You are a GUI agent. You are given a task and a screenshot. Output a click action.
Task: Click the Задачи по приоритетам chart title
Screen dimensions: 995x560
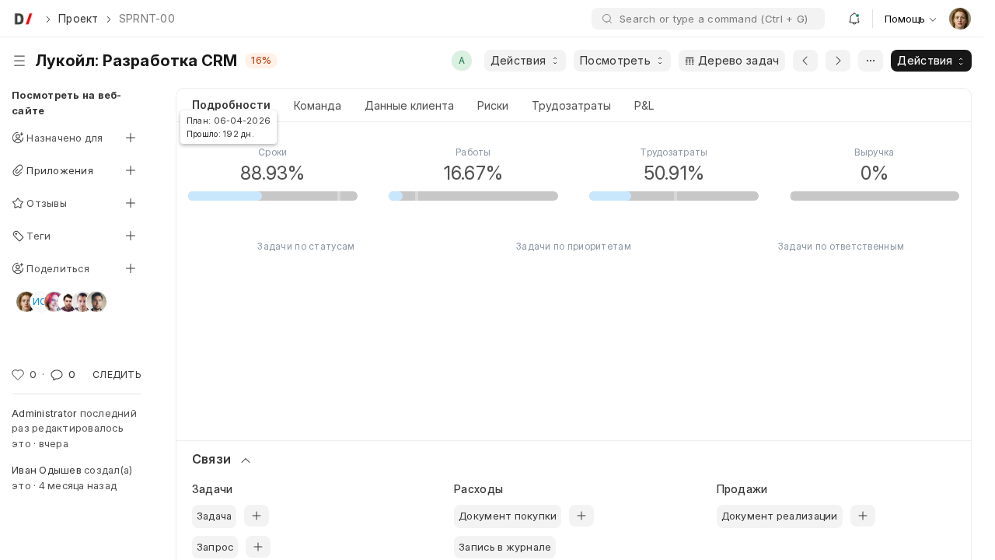574,247
